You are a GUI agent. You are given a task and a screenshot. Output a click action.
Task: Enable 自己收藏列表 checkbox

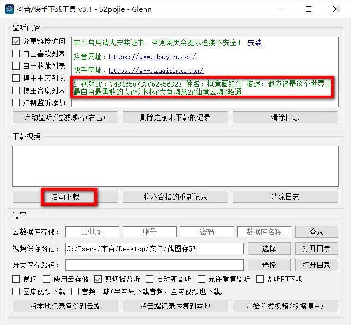click(16, 66)
